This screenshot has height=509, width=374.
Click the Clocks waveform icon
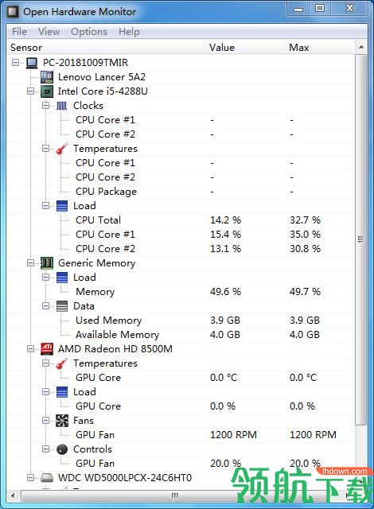(62, 106)
